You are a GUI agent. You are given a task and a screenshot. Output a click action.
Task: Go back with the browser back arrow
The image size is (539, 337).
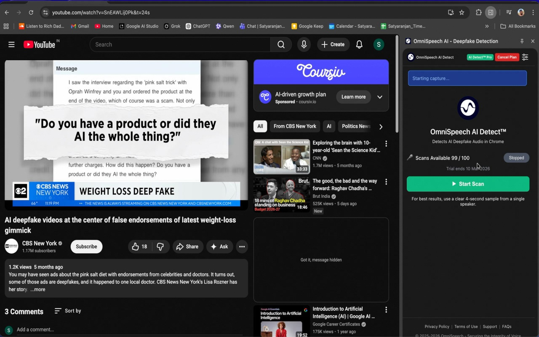coord(7,13)
